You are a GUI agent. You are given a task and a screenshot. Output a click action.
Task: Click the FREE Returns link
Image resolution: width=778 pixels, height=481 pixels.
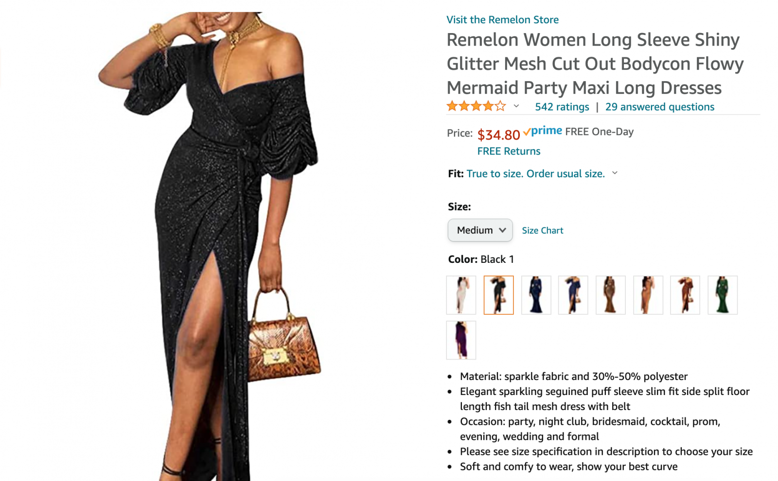click(509, 151)
